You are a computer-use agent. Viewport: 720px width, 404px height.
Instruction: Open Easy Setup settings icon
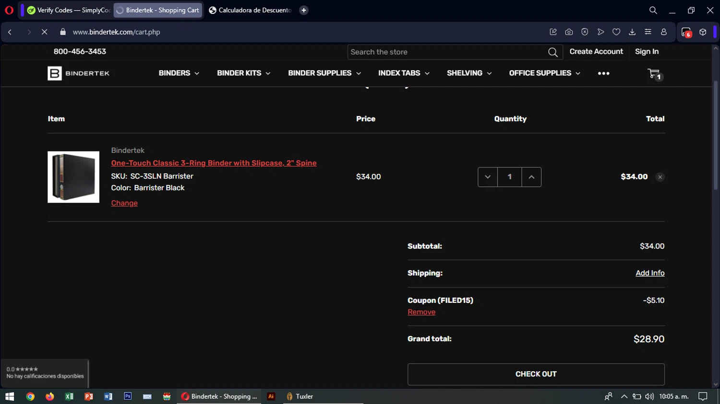click(648, 32)
